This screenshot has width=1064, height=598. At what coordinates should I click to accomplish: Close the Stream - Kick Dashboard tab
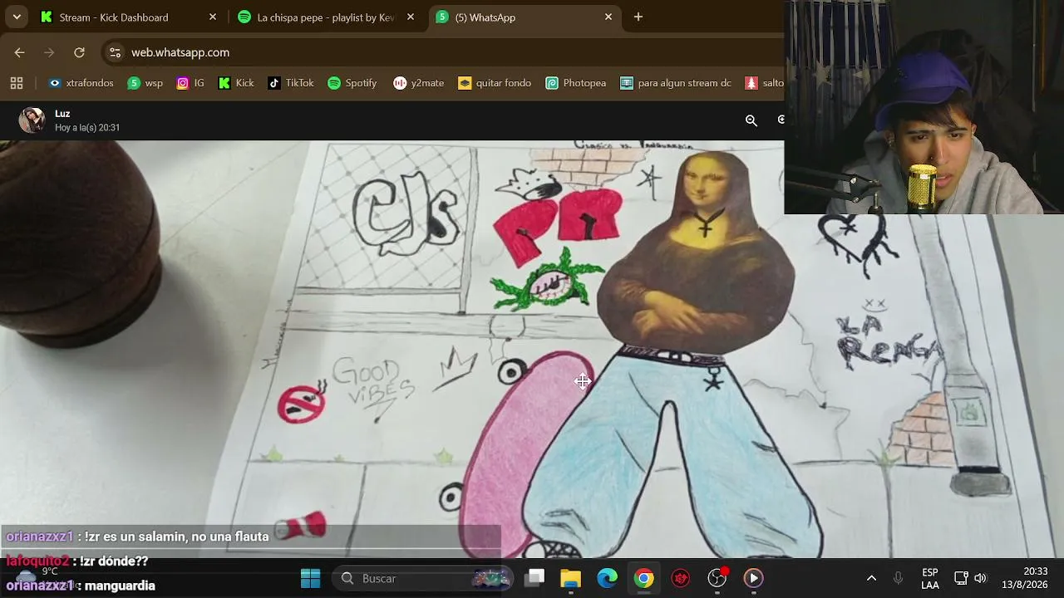coord(213,17)
